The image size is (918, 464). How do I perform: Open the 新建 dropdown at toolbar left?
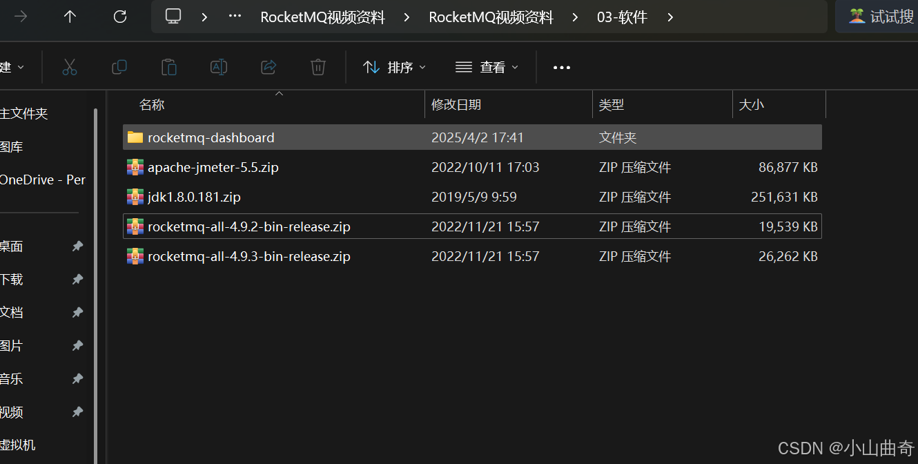(x=12, y=67)
